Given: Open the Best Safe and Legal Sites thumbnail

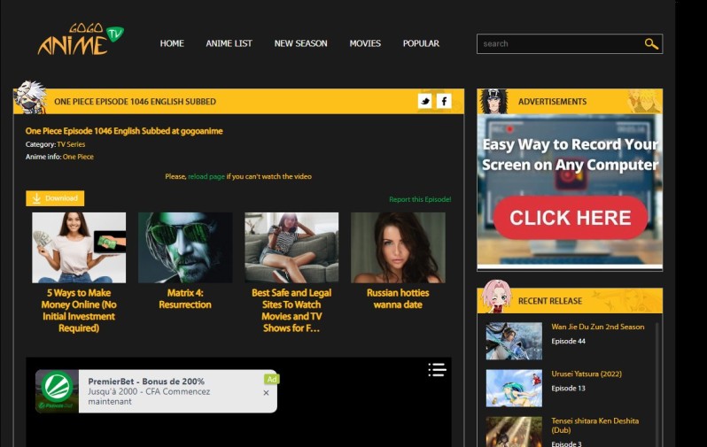Looking at the screenshot, I should [291, 247].
